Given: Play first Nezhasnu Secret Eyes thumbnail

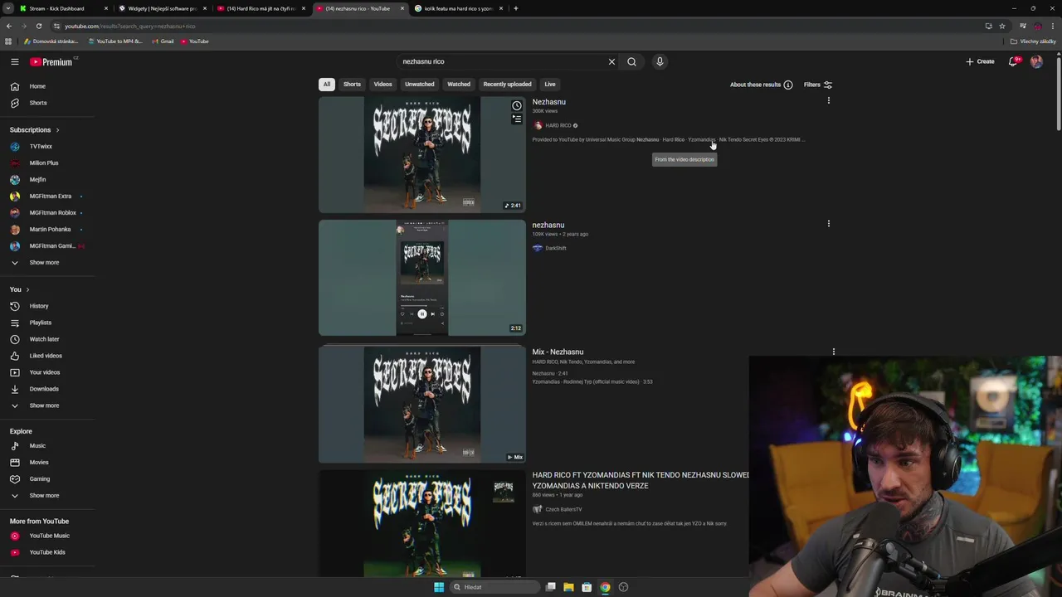Looking at the screenshot, I should click(x=422, y=155).
